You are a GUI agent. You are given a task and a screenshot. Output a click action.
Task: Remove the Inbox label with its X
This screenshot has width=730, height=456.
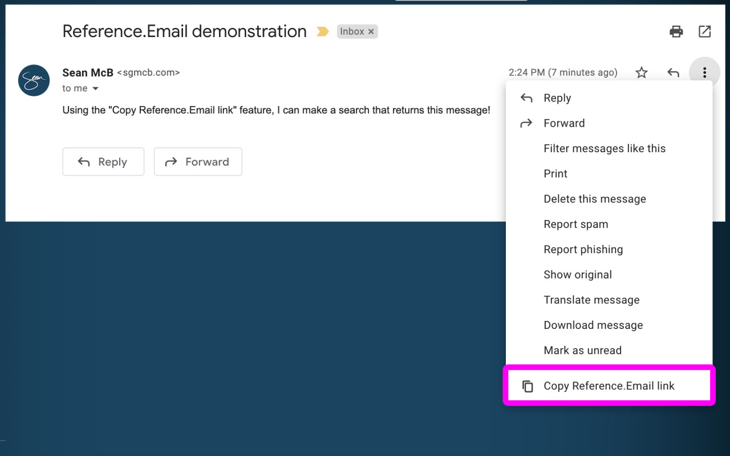371,32
